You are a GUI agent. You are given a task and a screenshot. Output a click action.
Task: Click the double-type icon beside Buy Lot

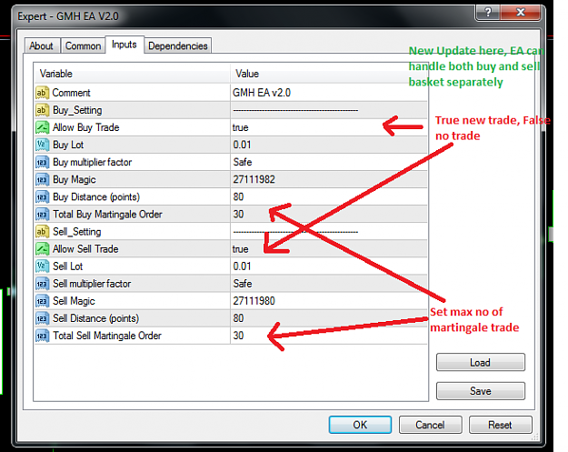[x=42, y=145]
